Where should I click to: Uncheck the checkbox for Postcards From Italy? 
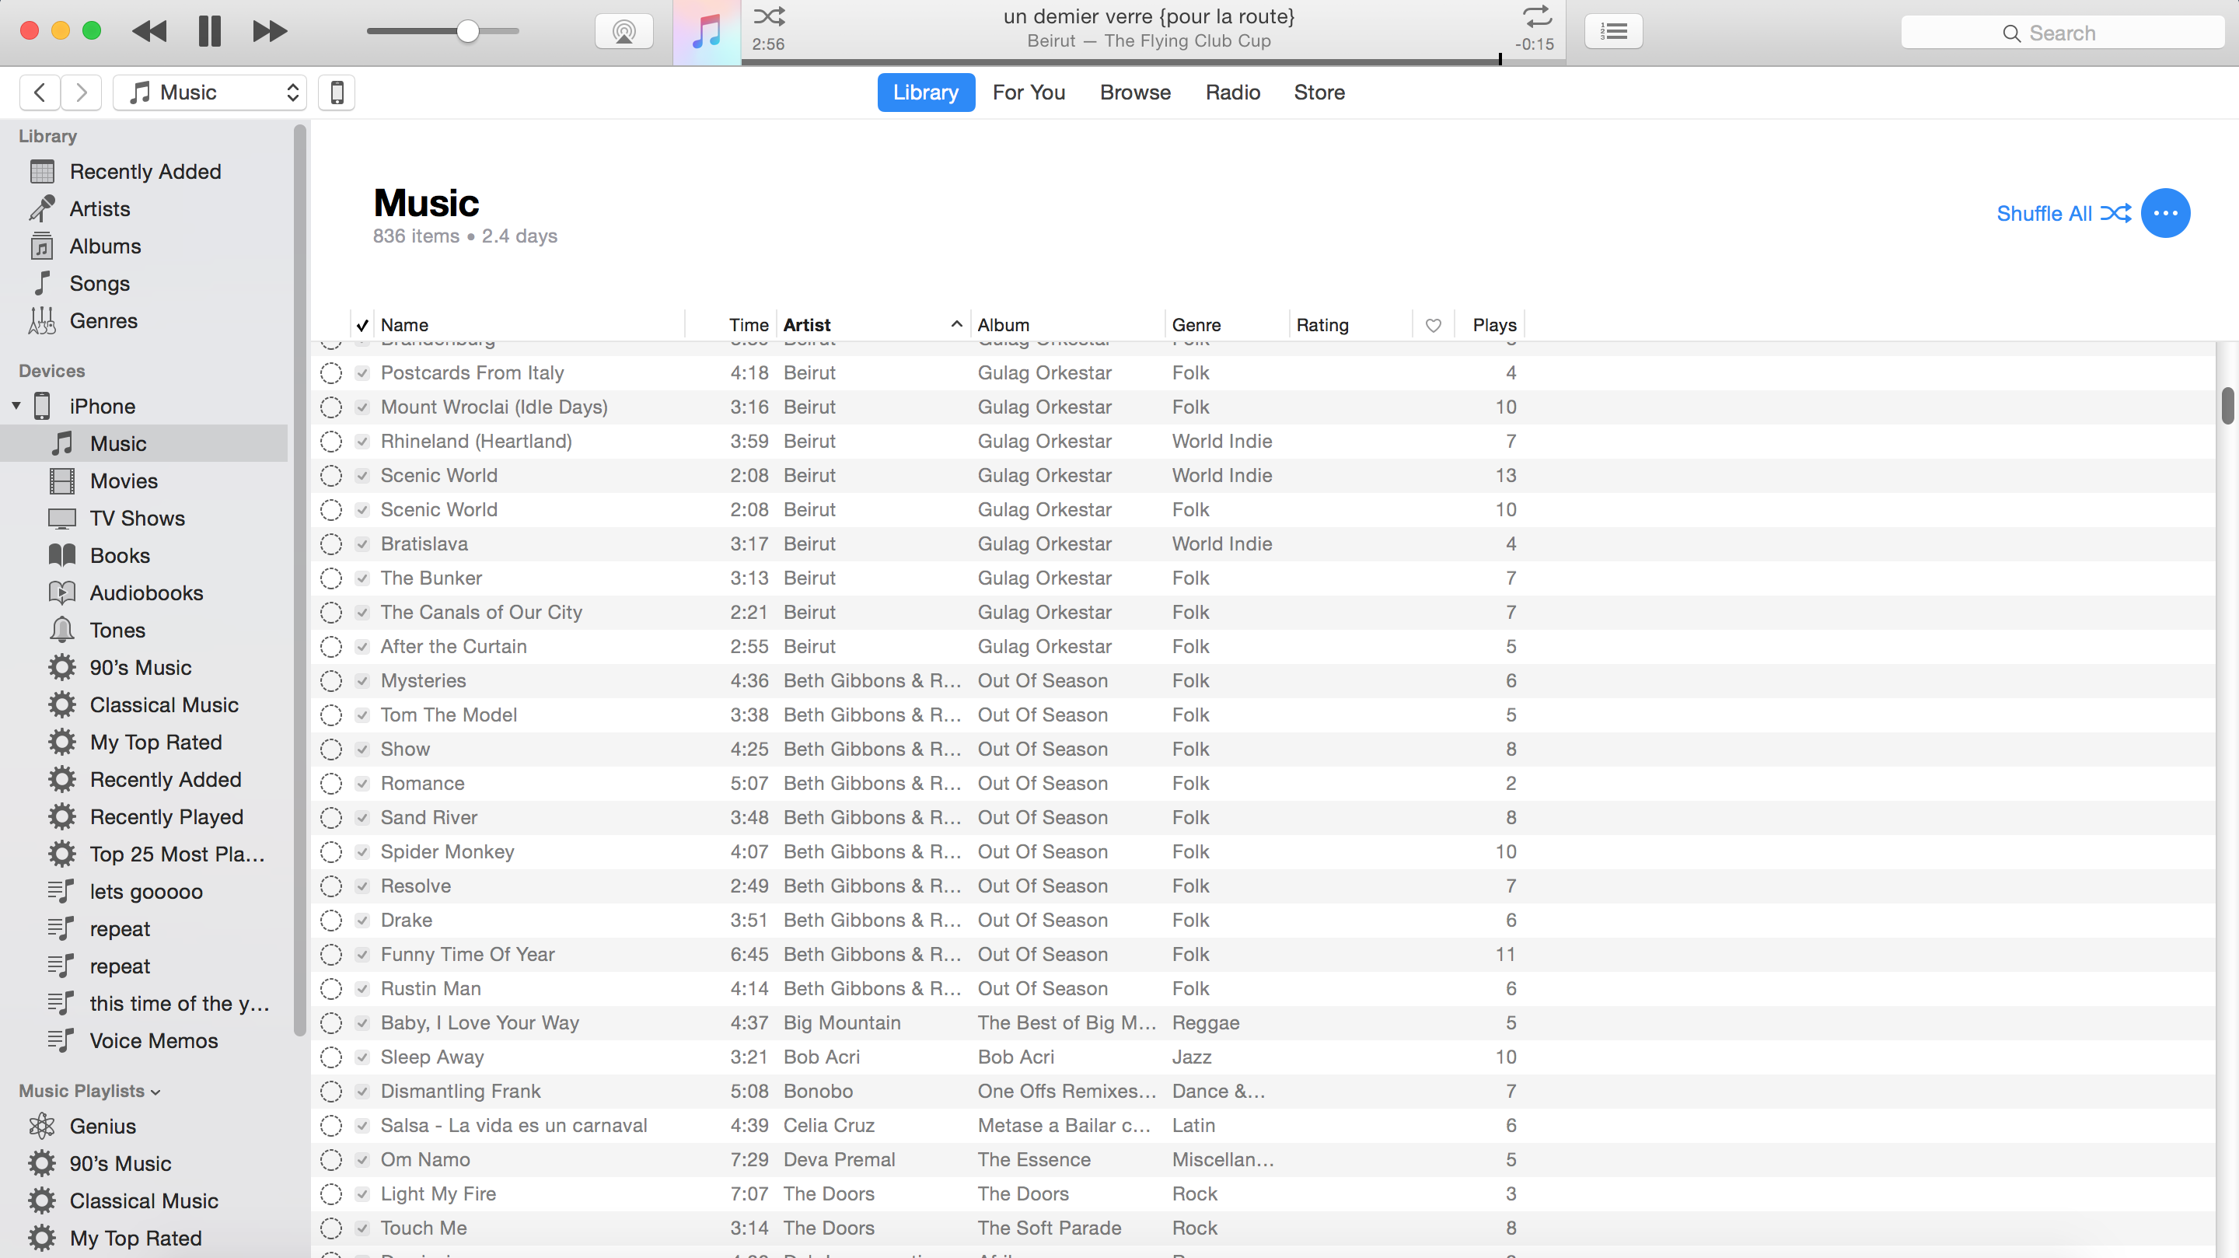tap(362, 373)
